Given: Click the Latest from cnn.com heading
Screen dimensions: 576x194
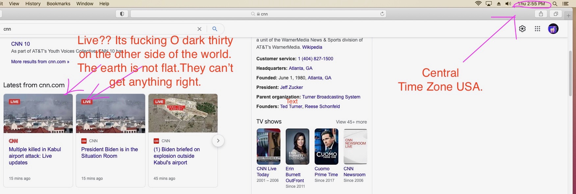Looking at the screenshot, I should tap(34, 85).
